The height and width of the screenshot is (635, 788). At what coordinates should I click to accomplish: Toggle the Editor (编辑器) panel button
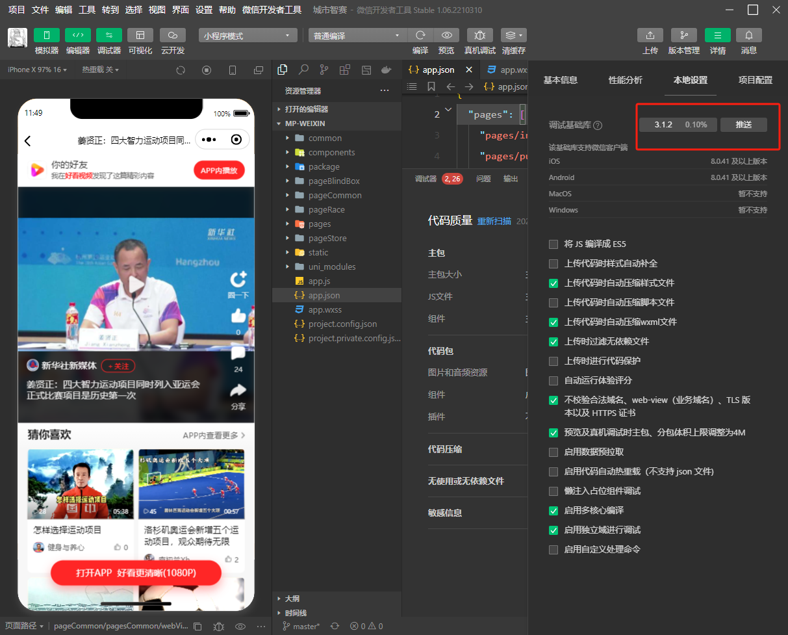coord(77,35)
